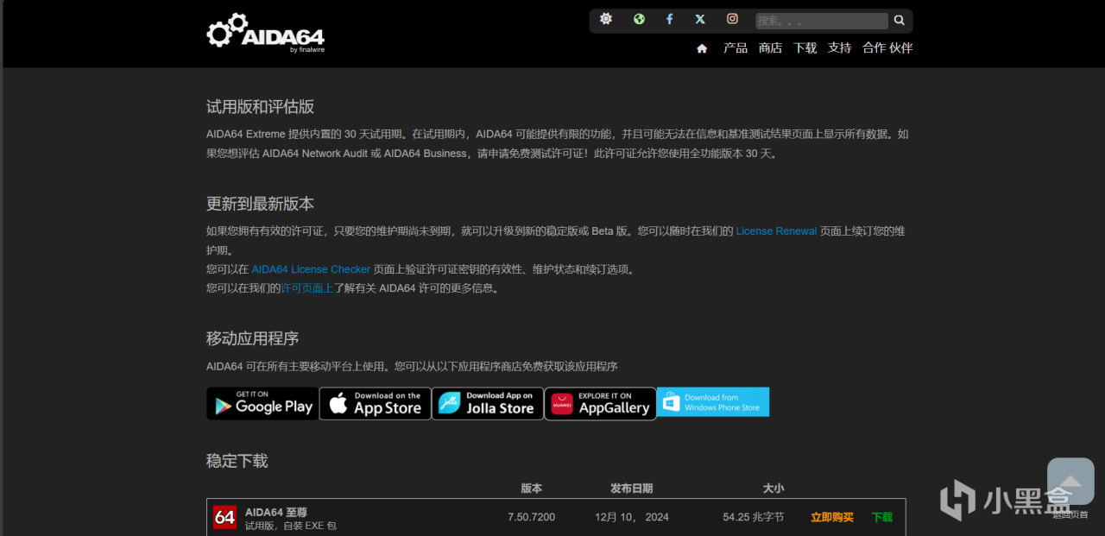Open the Facebook page icon
Image resolution: width=1105 pixels, height=536 pixels.
pos(669,19)
